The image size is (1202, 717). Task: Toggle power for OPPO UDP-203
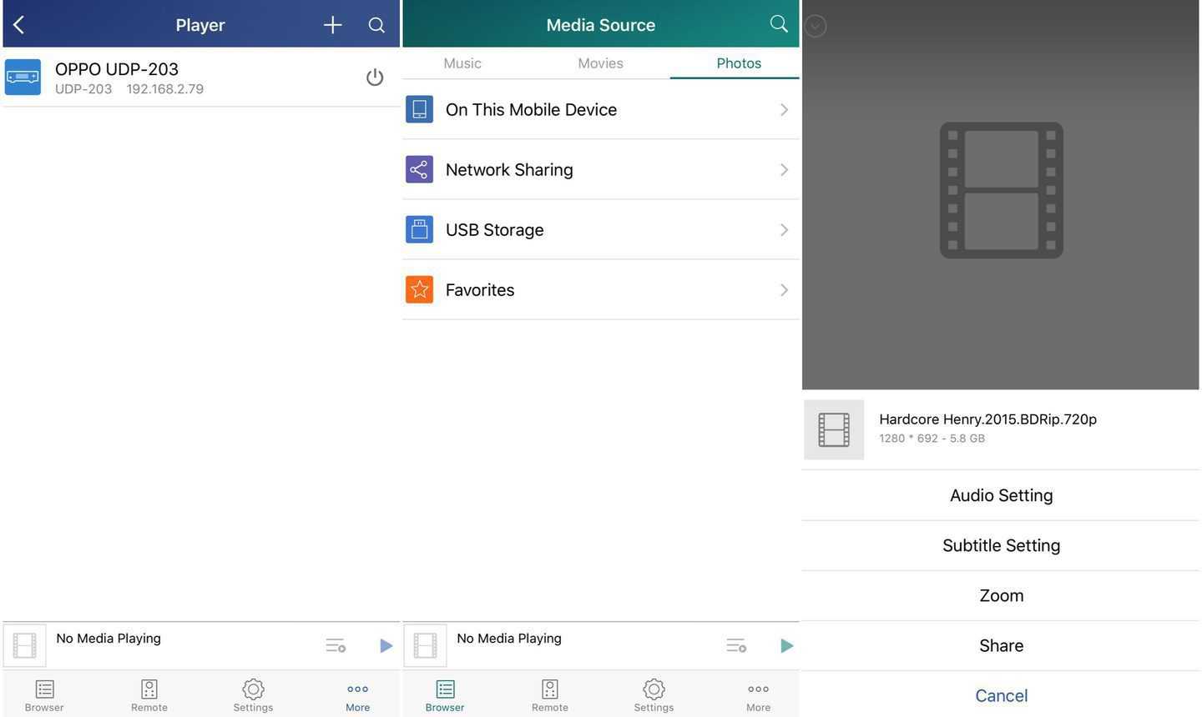[375, 78]
